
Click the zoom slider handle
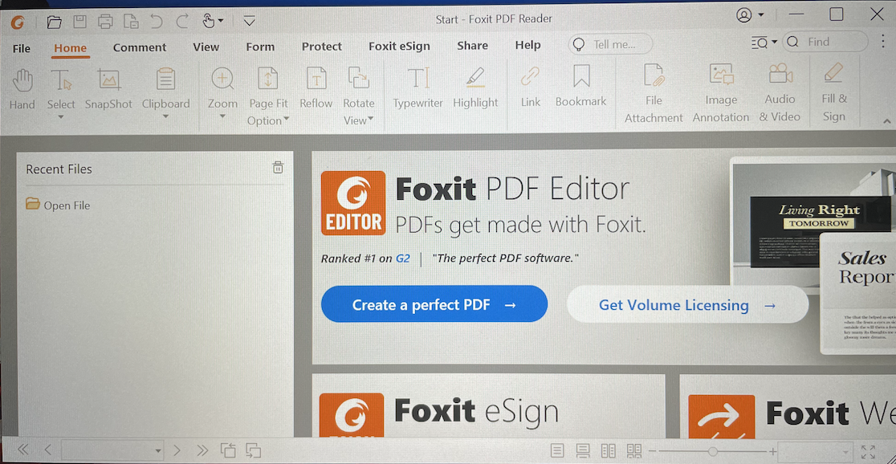pos(712,451)
